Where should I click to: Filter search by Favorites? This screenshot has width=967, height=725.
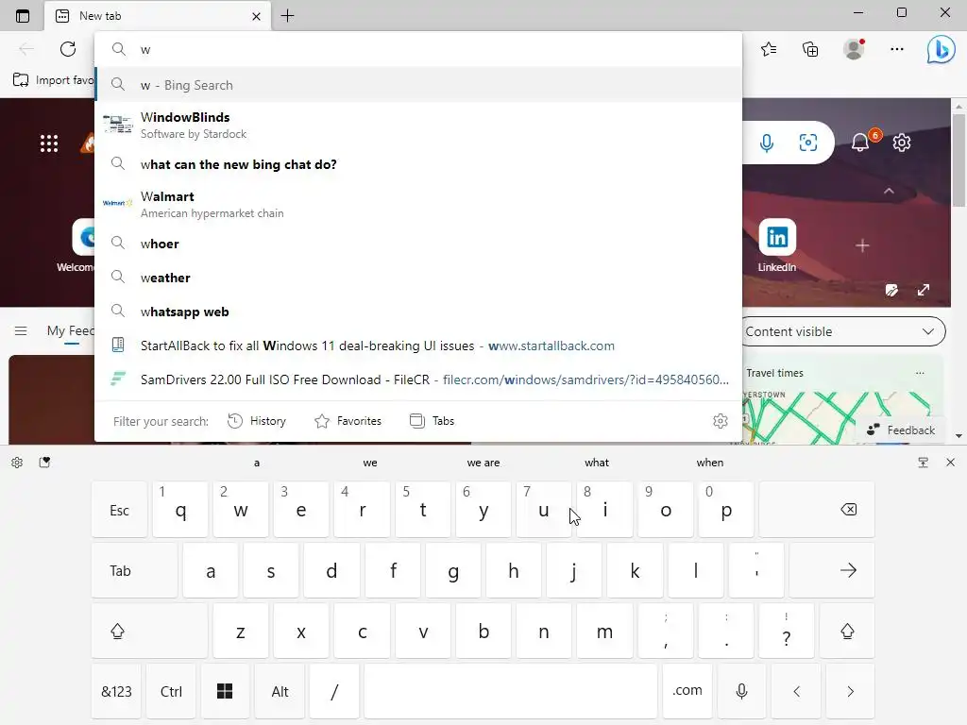(348, 421)
